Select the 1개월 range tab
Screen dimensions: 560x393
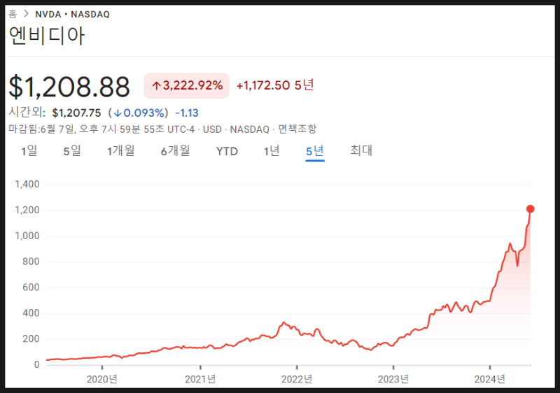(121, 151)
